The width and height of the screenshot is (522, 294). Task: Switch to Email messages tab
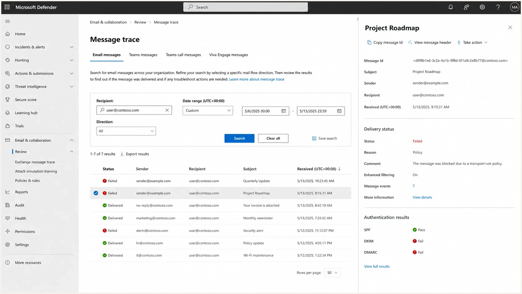(x=106, y=55)
